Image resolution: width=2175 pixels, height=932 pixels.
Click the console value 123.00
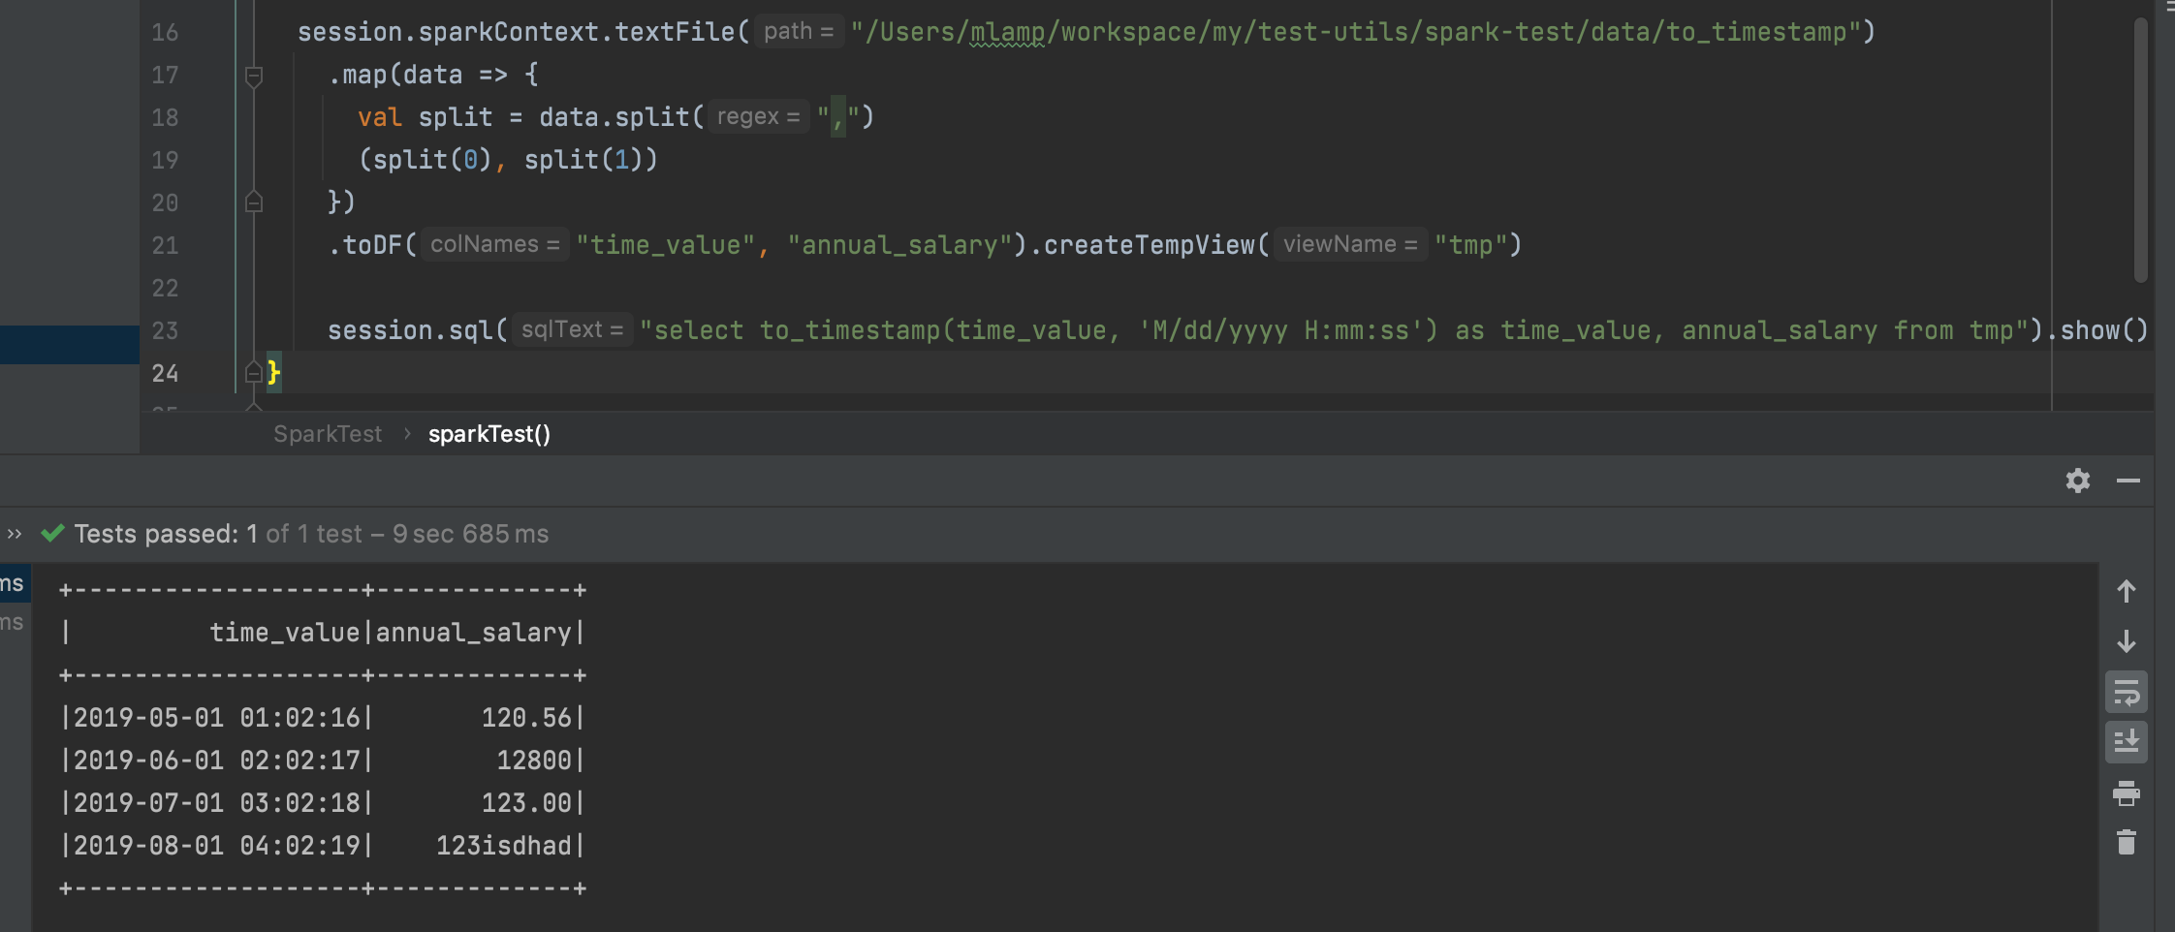[x=526, y=803]
